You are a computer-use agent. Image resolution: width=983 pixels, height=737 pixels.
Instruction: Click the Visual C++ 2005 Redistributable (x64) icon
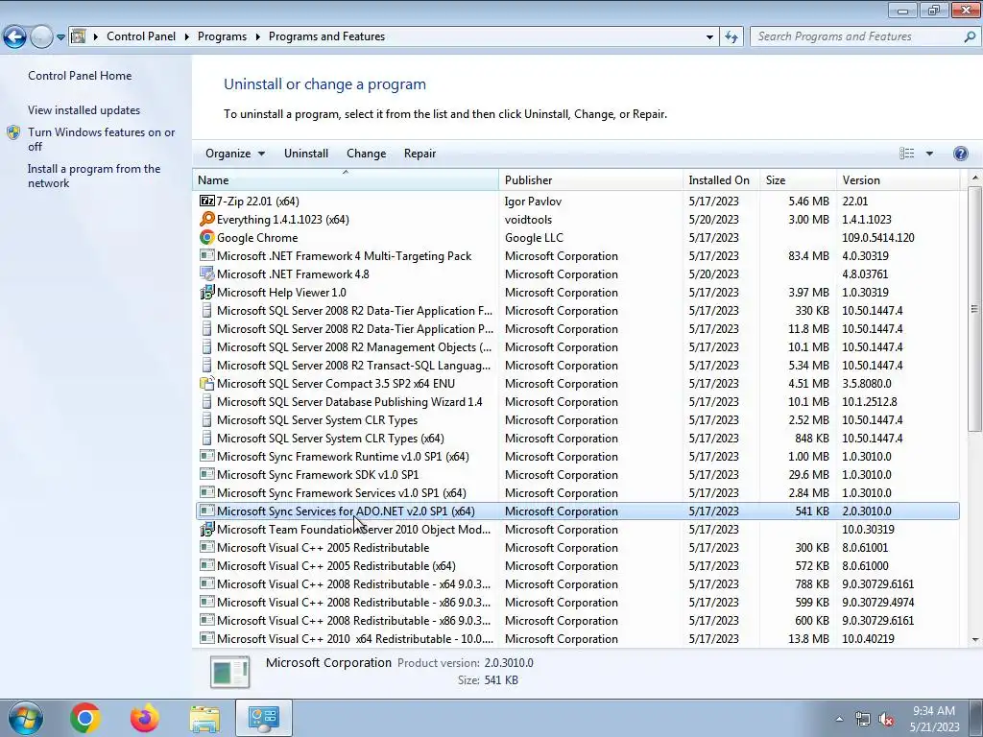tap(207, 565)
